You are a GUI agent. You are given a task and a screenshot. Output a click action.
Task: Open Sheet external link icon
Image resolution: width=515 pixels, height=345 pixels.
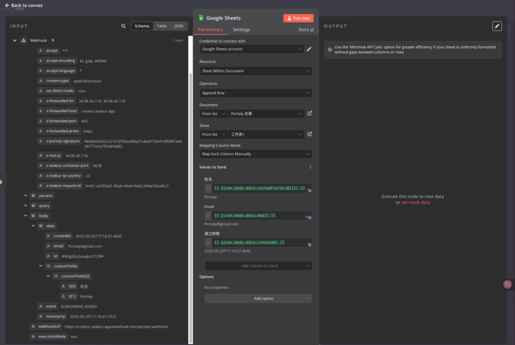[x=310, y=134]
